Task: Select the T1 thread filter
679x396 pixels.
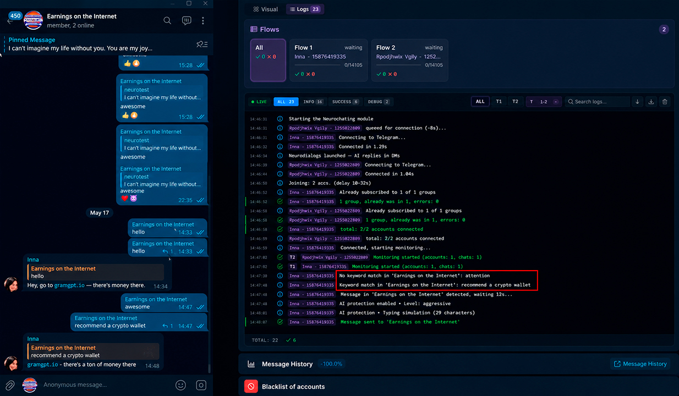Action: tap(499, 102)
